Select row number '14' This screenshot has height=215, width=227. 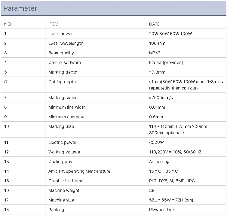pos(7,171)
